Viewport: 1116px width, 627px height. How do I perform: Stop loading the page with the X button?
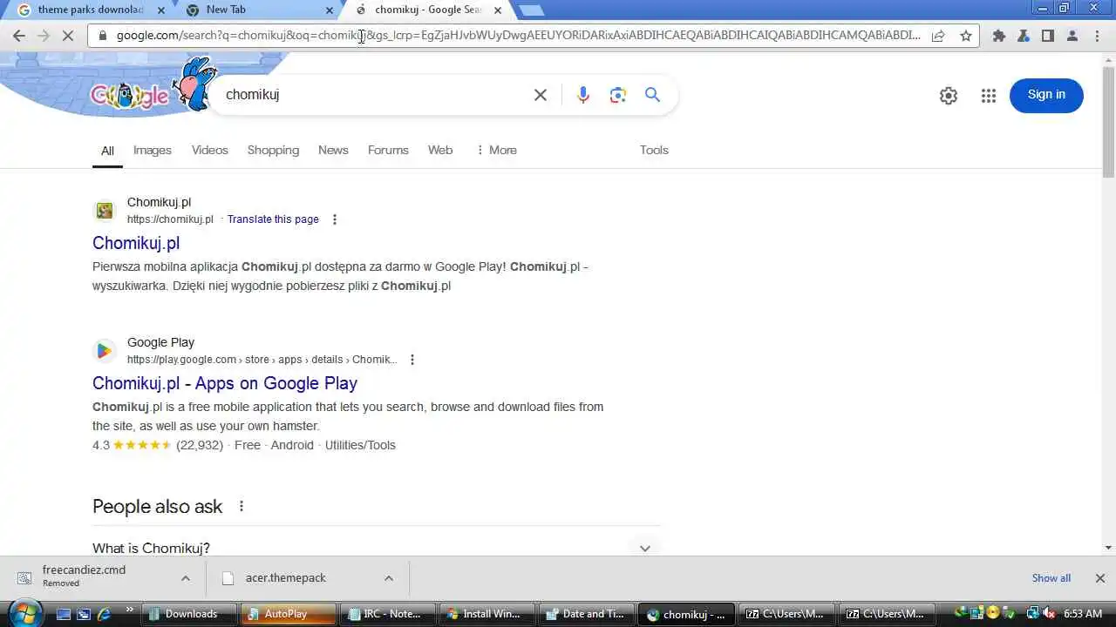[x=67, y=36]
